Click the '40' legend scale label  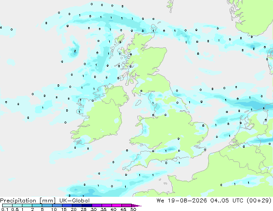[x=113, y=209]
